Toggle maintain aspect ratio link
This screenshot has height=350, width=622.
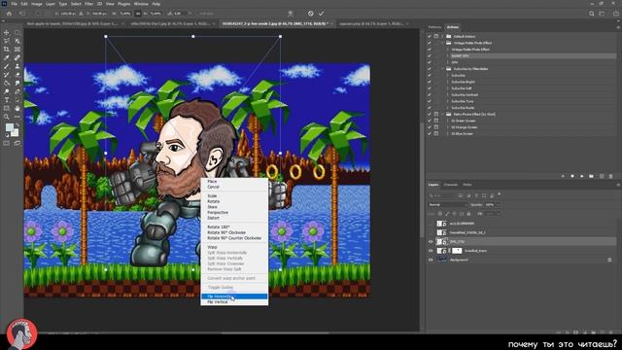click(x=138, y=14)
